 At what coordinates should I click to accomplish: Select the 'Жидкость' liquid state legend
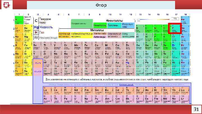pyautogui.click(x=43, y=27)
